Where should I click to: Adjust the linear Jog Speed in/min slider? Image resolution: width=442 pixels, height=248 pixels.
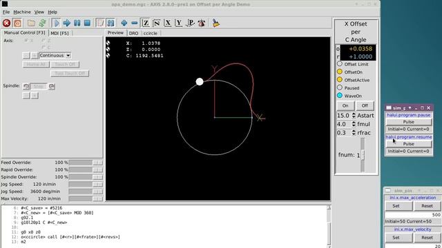(x=86, y=184)
